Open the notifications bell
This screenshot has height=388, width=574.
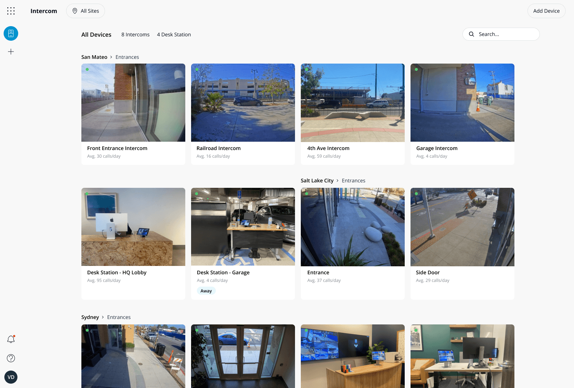(x=11, y=339)
